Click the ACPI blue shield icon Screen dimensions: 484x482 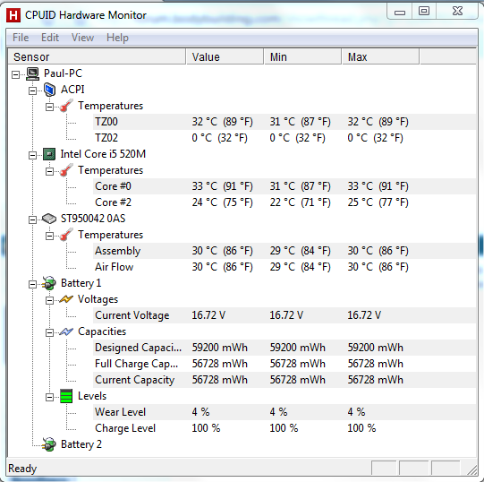pyautogui.click(x=49, y=90)
